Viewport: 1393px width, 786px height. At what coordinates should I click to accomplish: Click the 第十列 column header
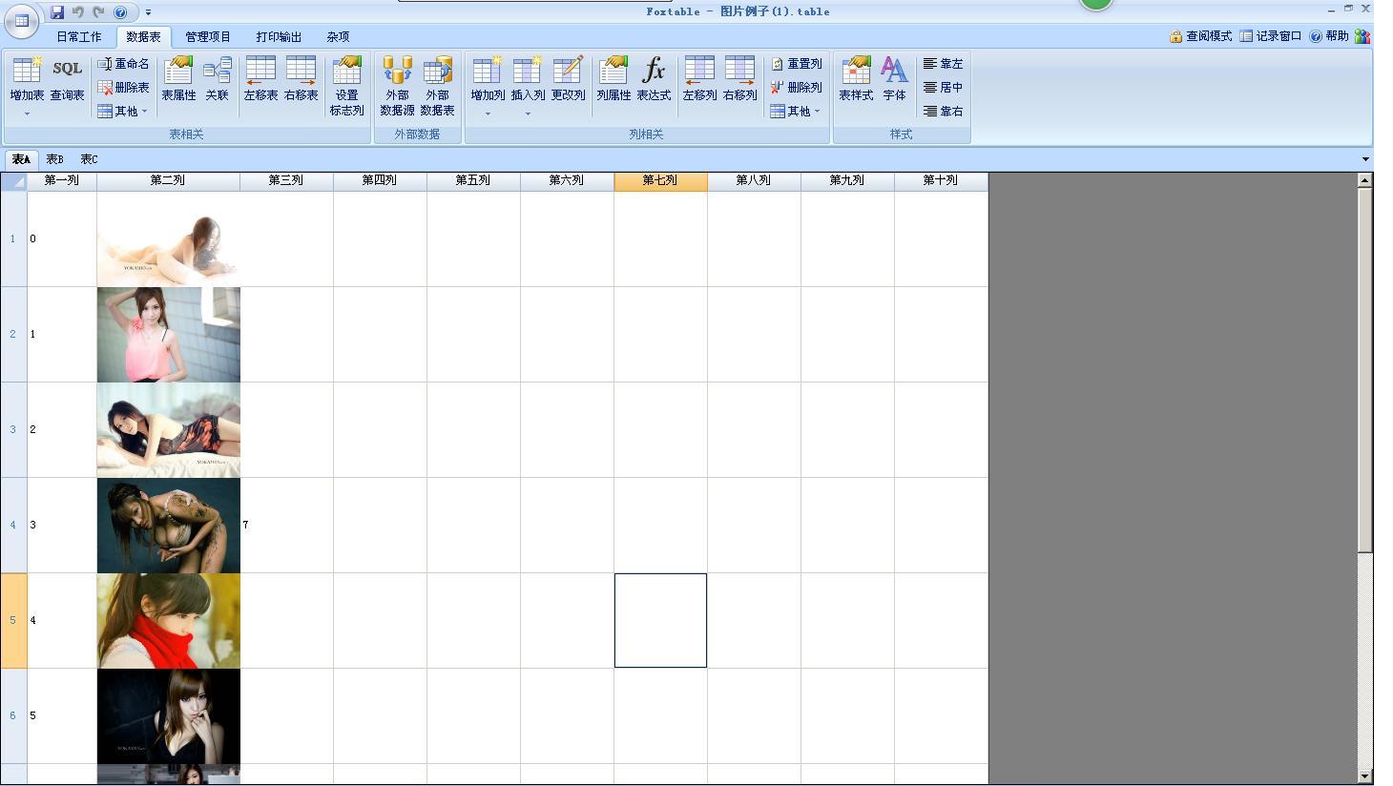click(x=941, y=180)
